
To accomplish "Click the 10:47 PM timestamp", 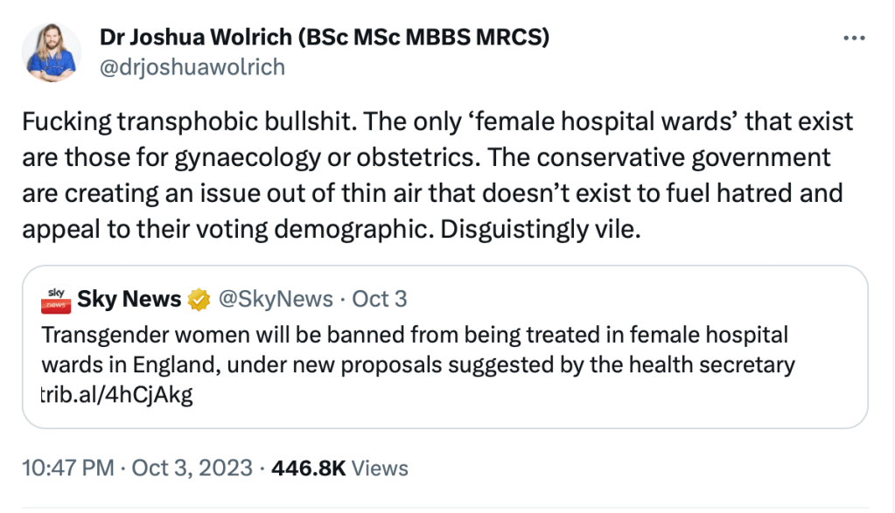I will pyautogui.click(x=68, y=468).
